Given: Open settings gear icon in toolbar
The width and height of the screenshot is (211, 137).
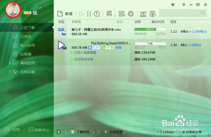Looking at the screenshot, I should (131, 14).
